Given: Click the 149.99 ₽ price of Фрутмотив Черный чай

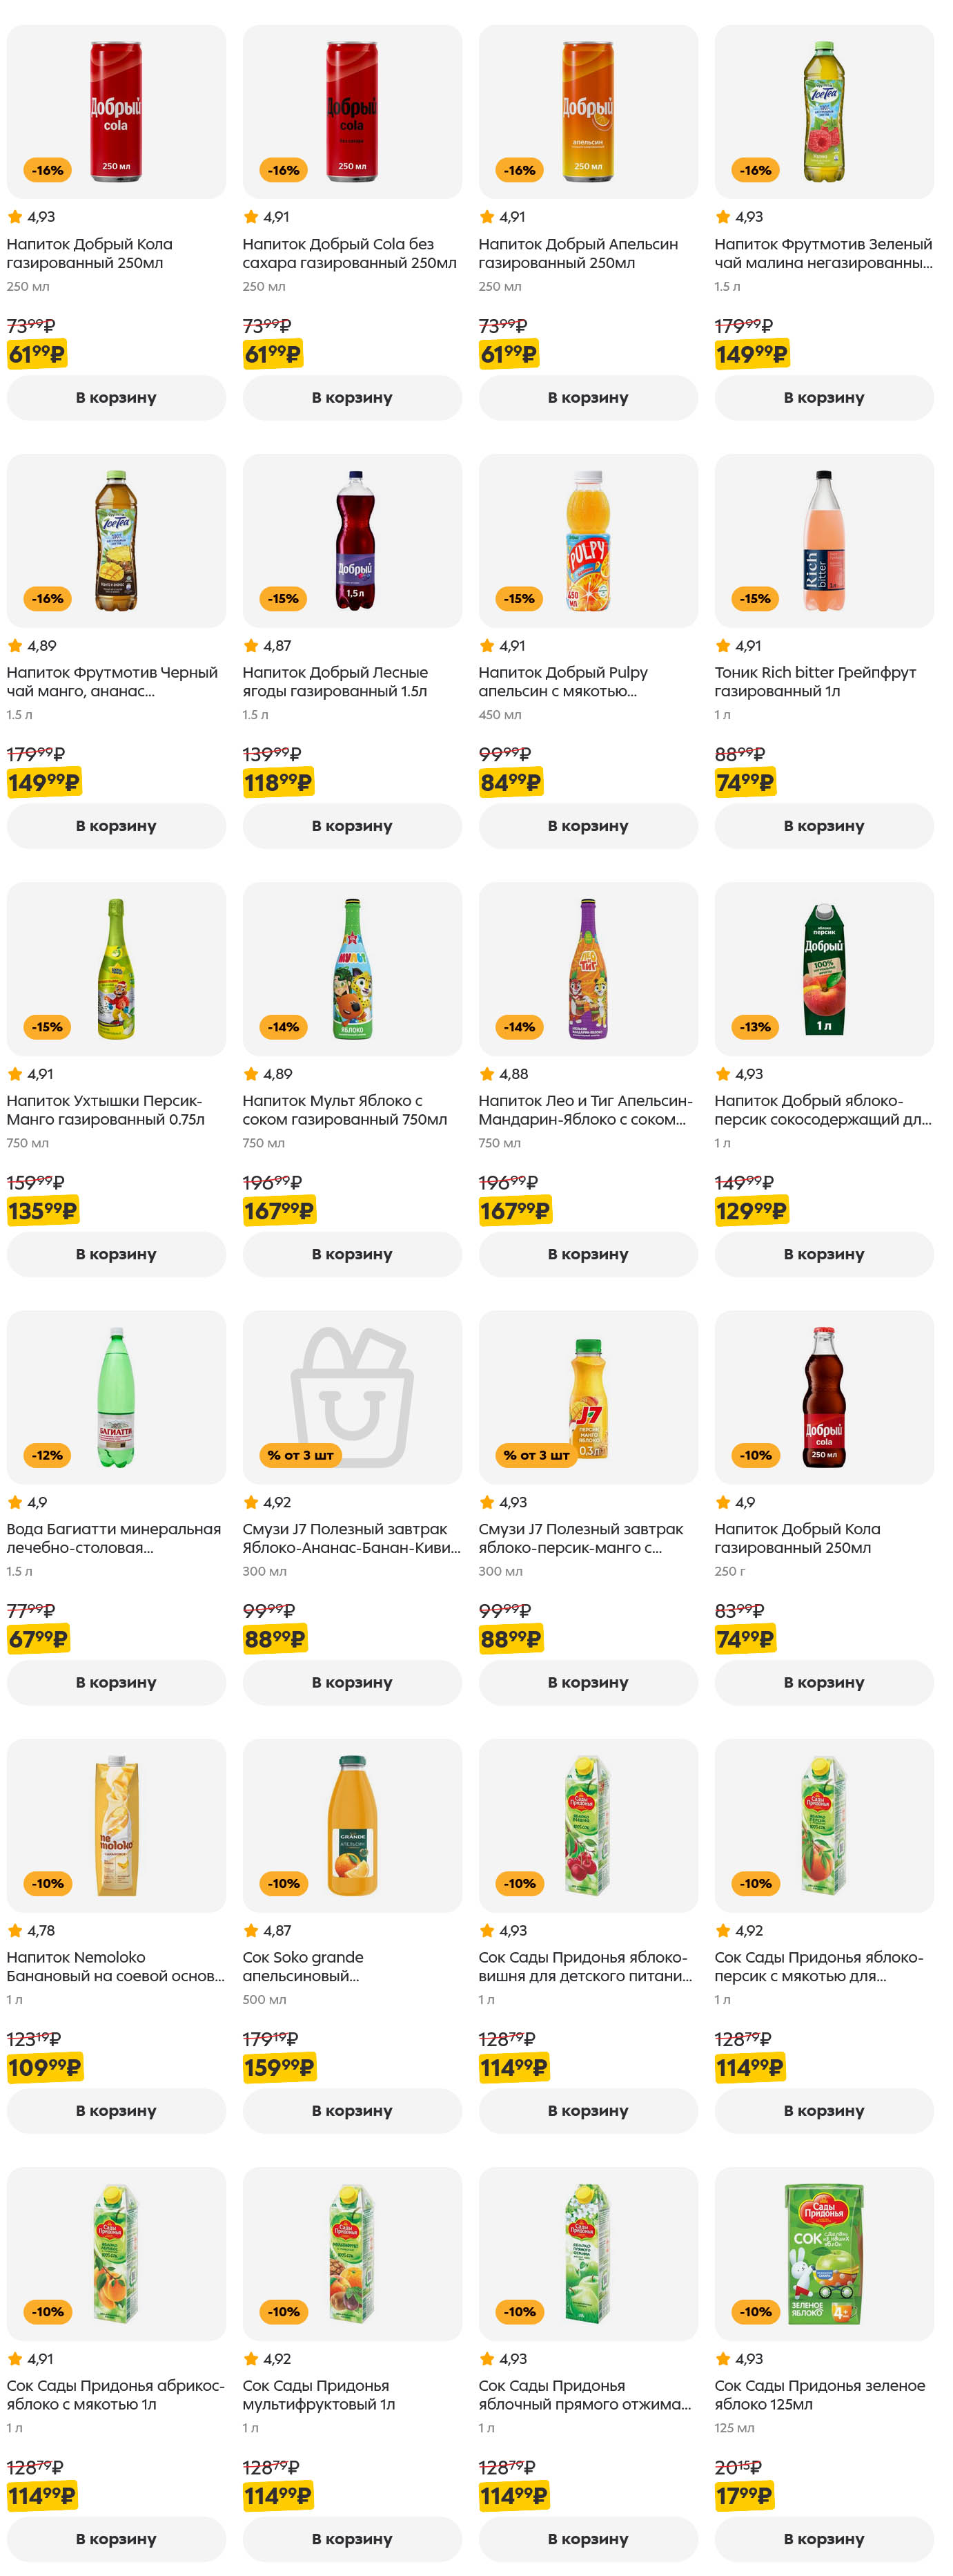Looking at the screenshot, I should tap(43, 783).
